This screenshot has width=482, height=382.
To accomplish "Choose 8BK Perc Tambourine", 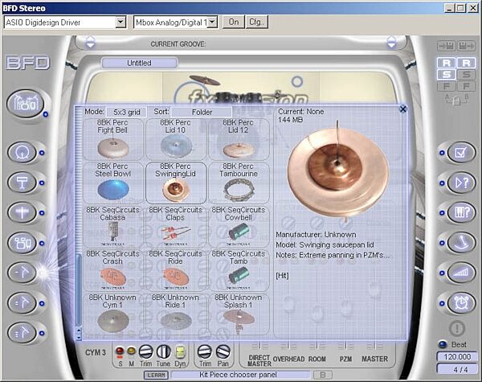I will click(239, 183).
